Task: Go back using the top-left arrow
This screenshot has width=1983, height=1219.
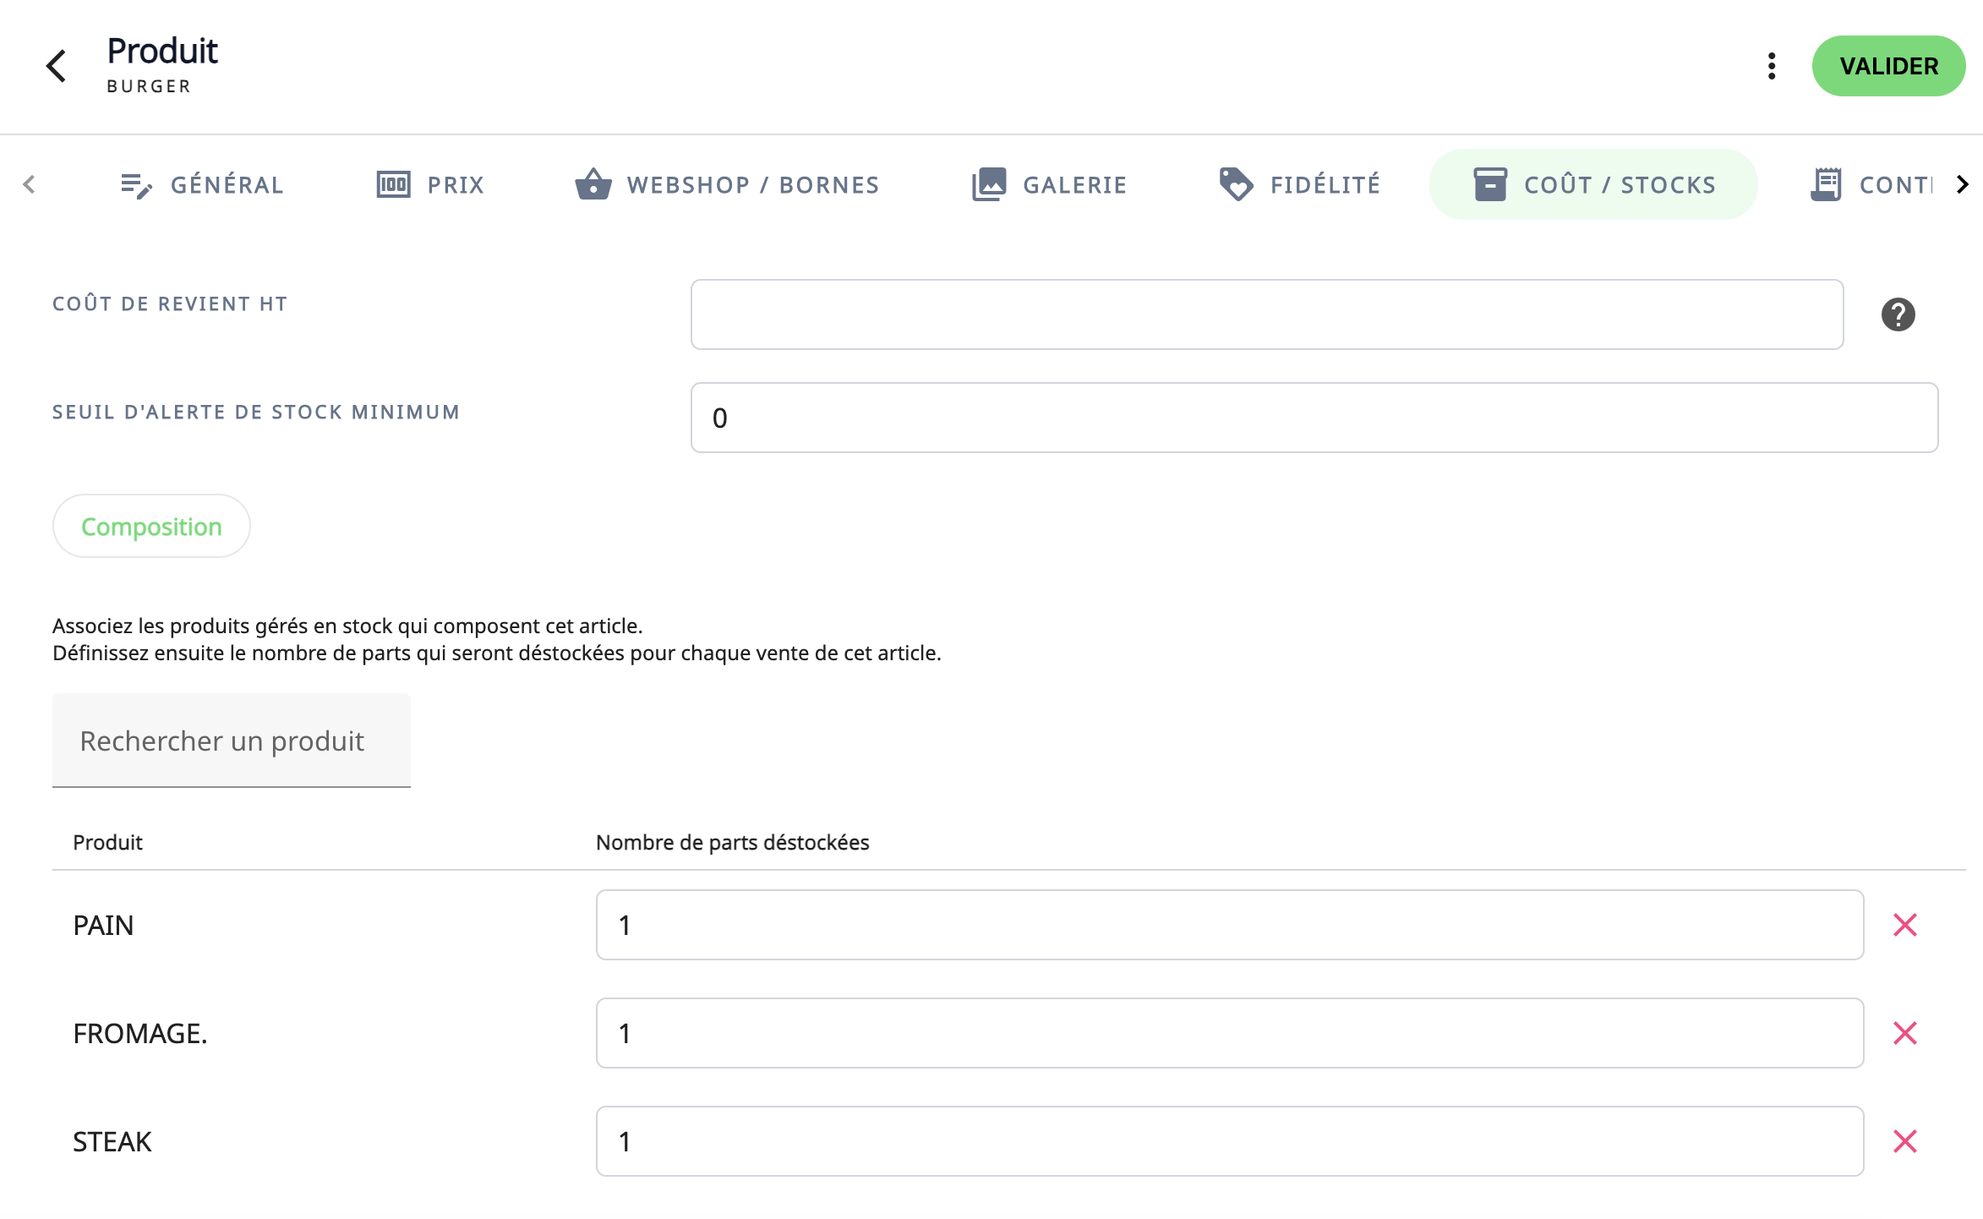Action: (56, 66)
